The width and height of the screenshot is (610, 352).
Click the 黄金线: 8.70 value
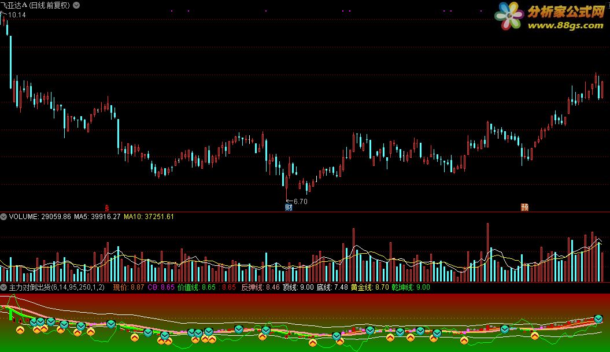[370, 287]
